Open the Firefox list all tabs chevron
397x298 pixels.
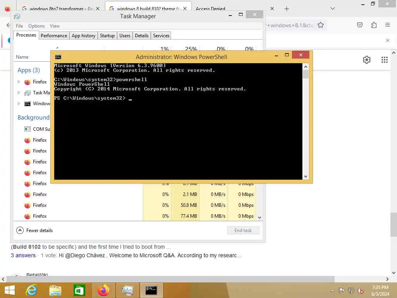[x=332, y=9]
